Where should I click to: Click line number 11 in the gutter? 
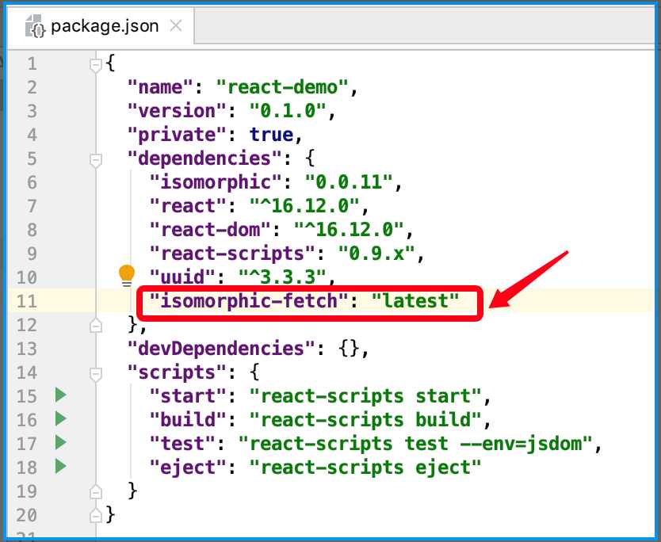coord(27,301)
